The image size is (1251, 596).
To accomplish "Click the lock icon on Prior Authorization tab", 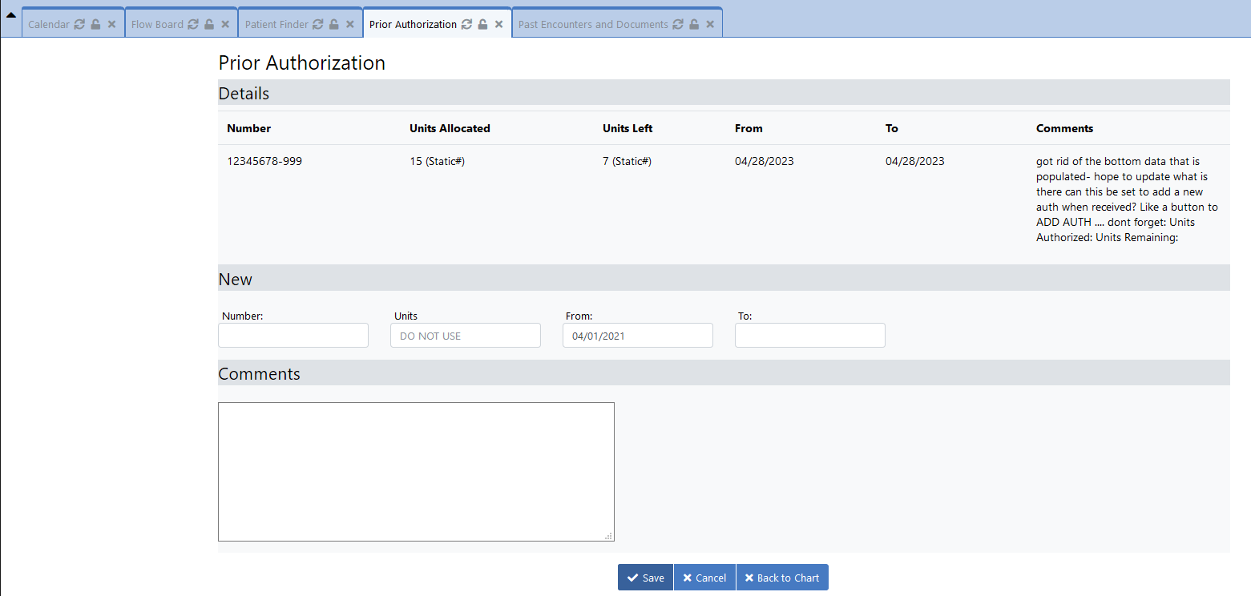I will [482, 24].
